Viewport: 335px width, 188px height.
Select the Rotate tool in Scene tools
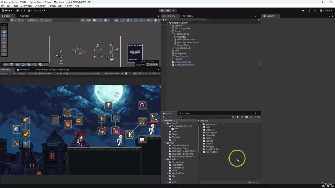coord(4,39)
